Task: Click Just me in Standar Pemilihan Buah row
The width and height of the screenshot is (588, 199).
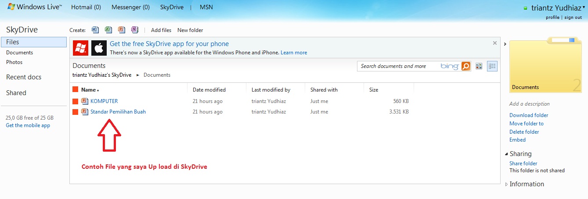Action: coord(319,112)
